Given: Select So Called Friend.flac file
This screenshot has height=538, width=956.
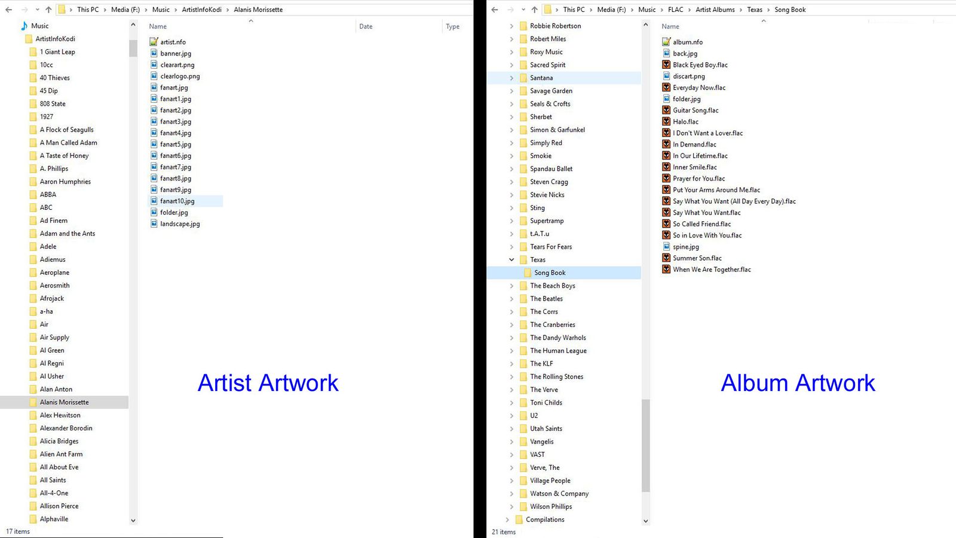Looking at the screenshot, I should pos(701,224).
